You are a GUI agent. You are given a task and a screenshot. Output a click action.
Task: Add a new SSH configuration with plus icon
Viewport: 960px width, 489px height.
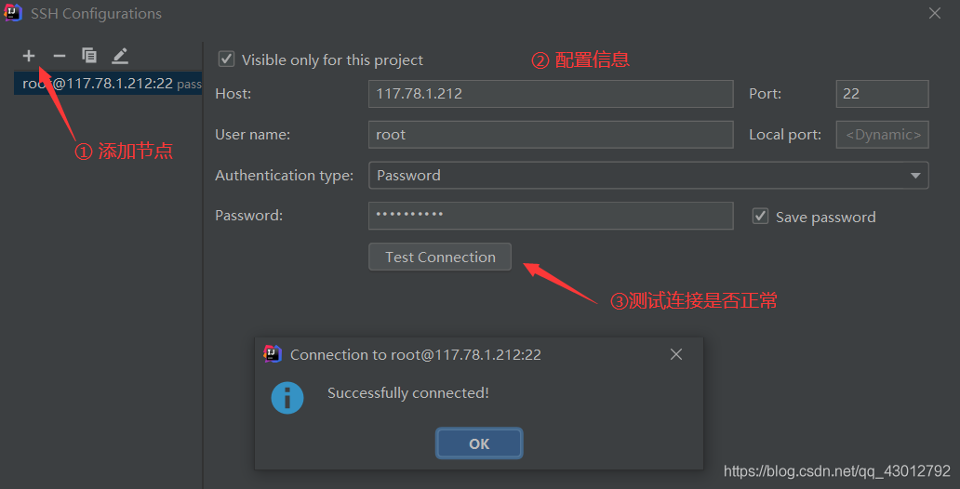point(29,57)
